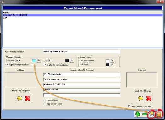Add a new report model

tap(138, 114)
